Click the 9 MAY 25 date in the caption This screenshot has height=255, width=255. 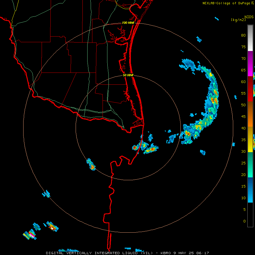click(x=183, y=253)
